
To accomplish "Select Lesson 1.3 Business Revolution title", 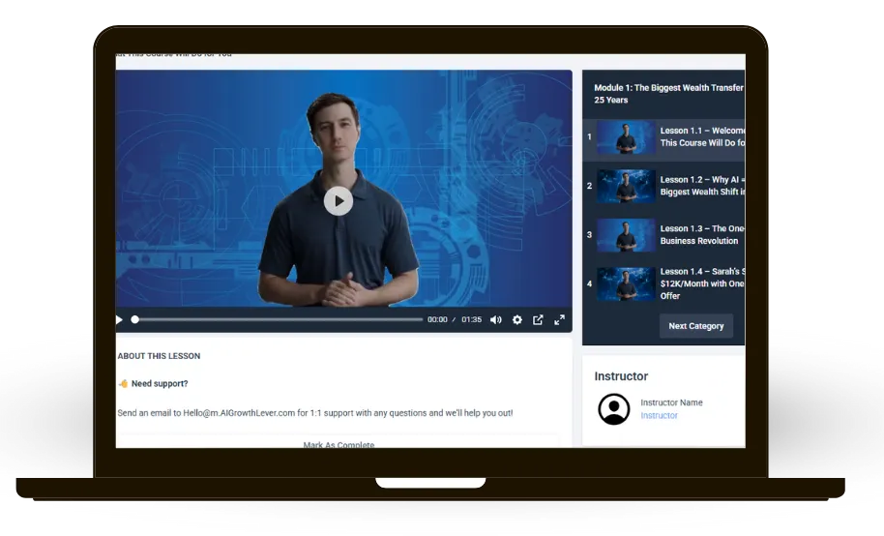I will coord(702,235).
